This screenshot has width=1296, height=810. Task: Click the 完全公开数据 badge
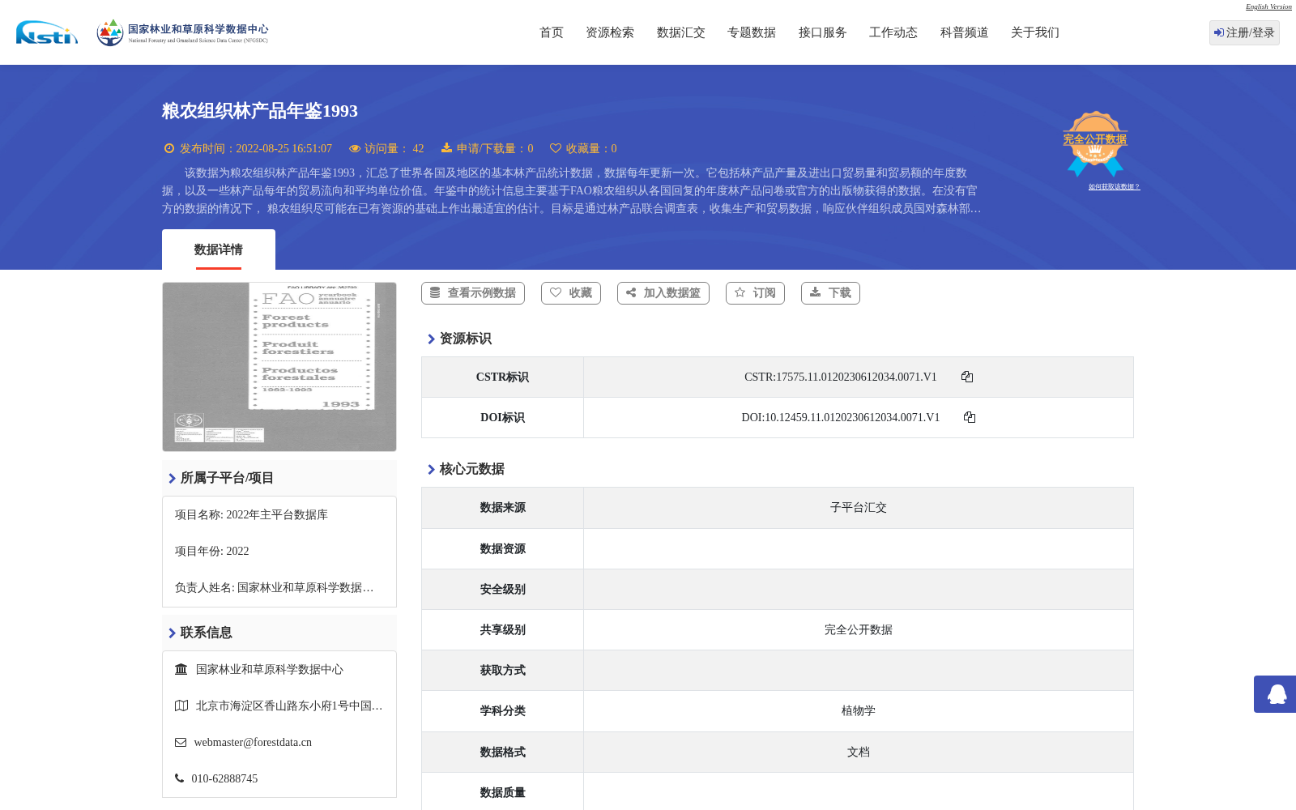pos(1095,143)
